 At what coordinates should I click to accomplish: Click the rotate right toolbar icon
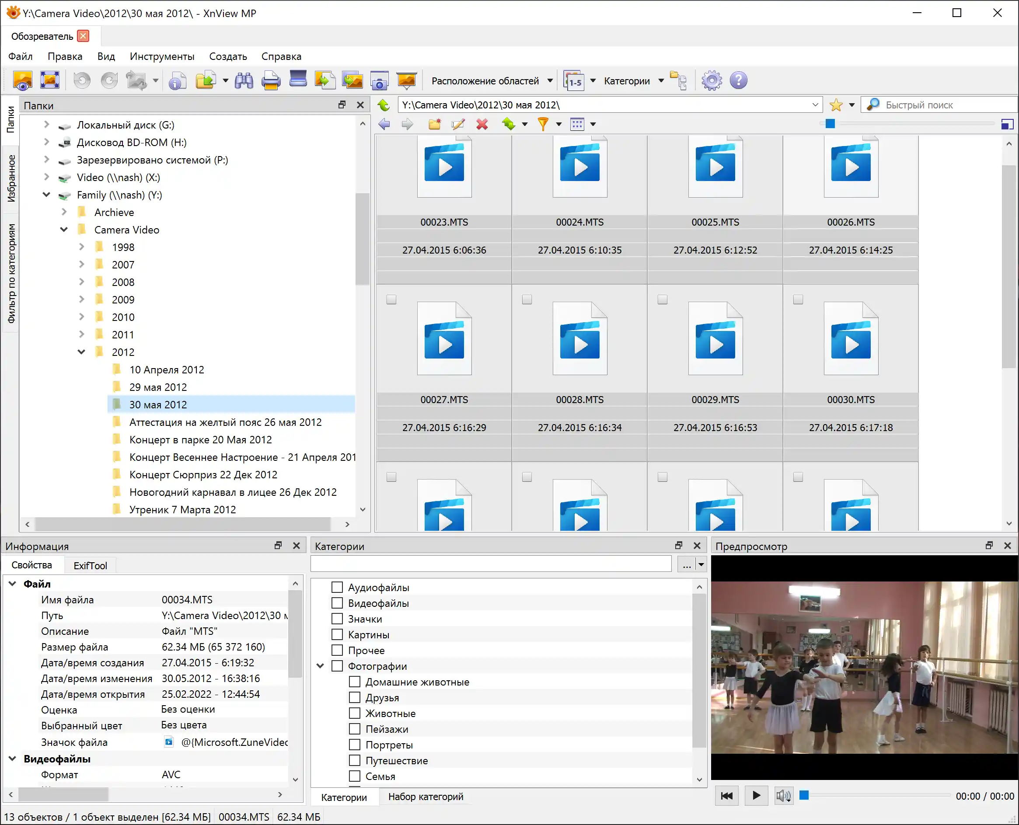109,80
